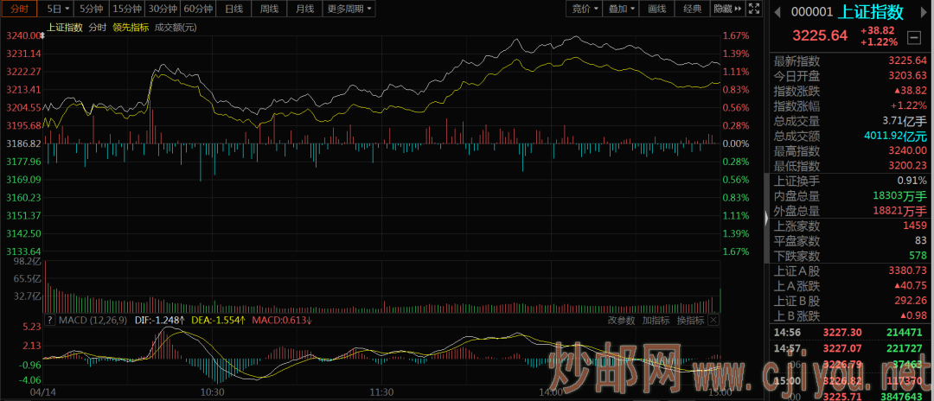Image resolution: width=934 pixels, height=401 pixels.
Task: Open the 竞价 dropdown menu
Action: point(585,9)
